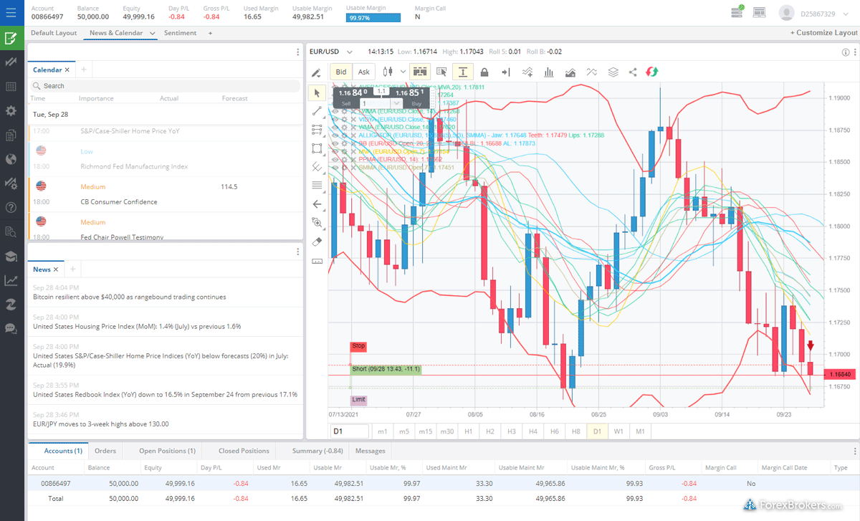Hide the ALLIGATOR indicator via eye icon
The height and width of the screenshot is (521, 860).
click(x=335, y=135)
